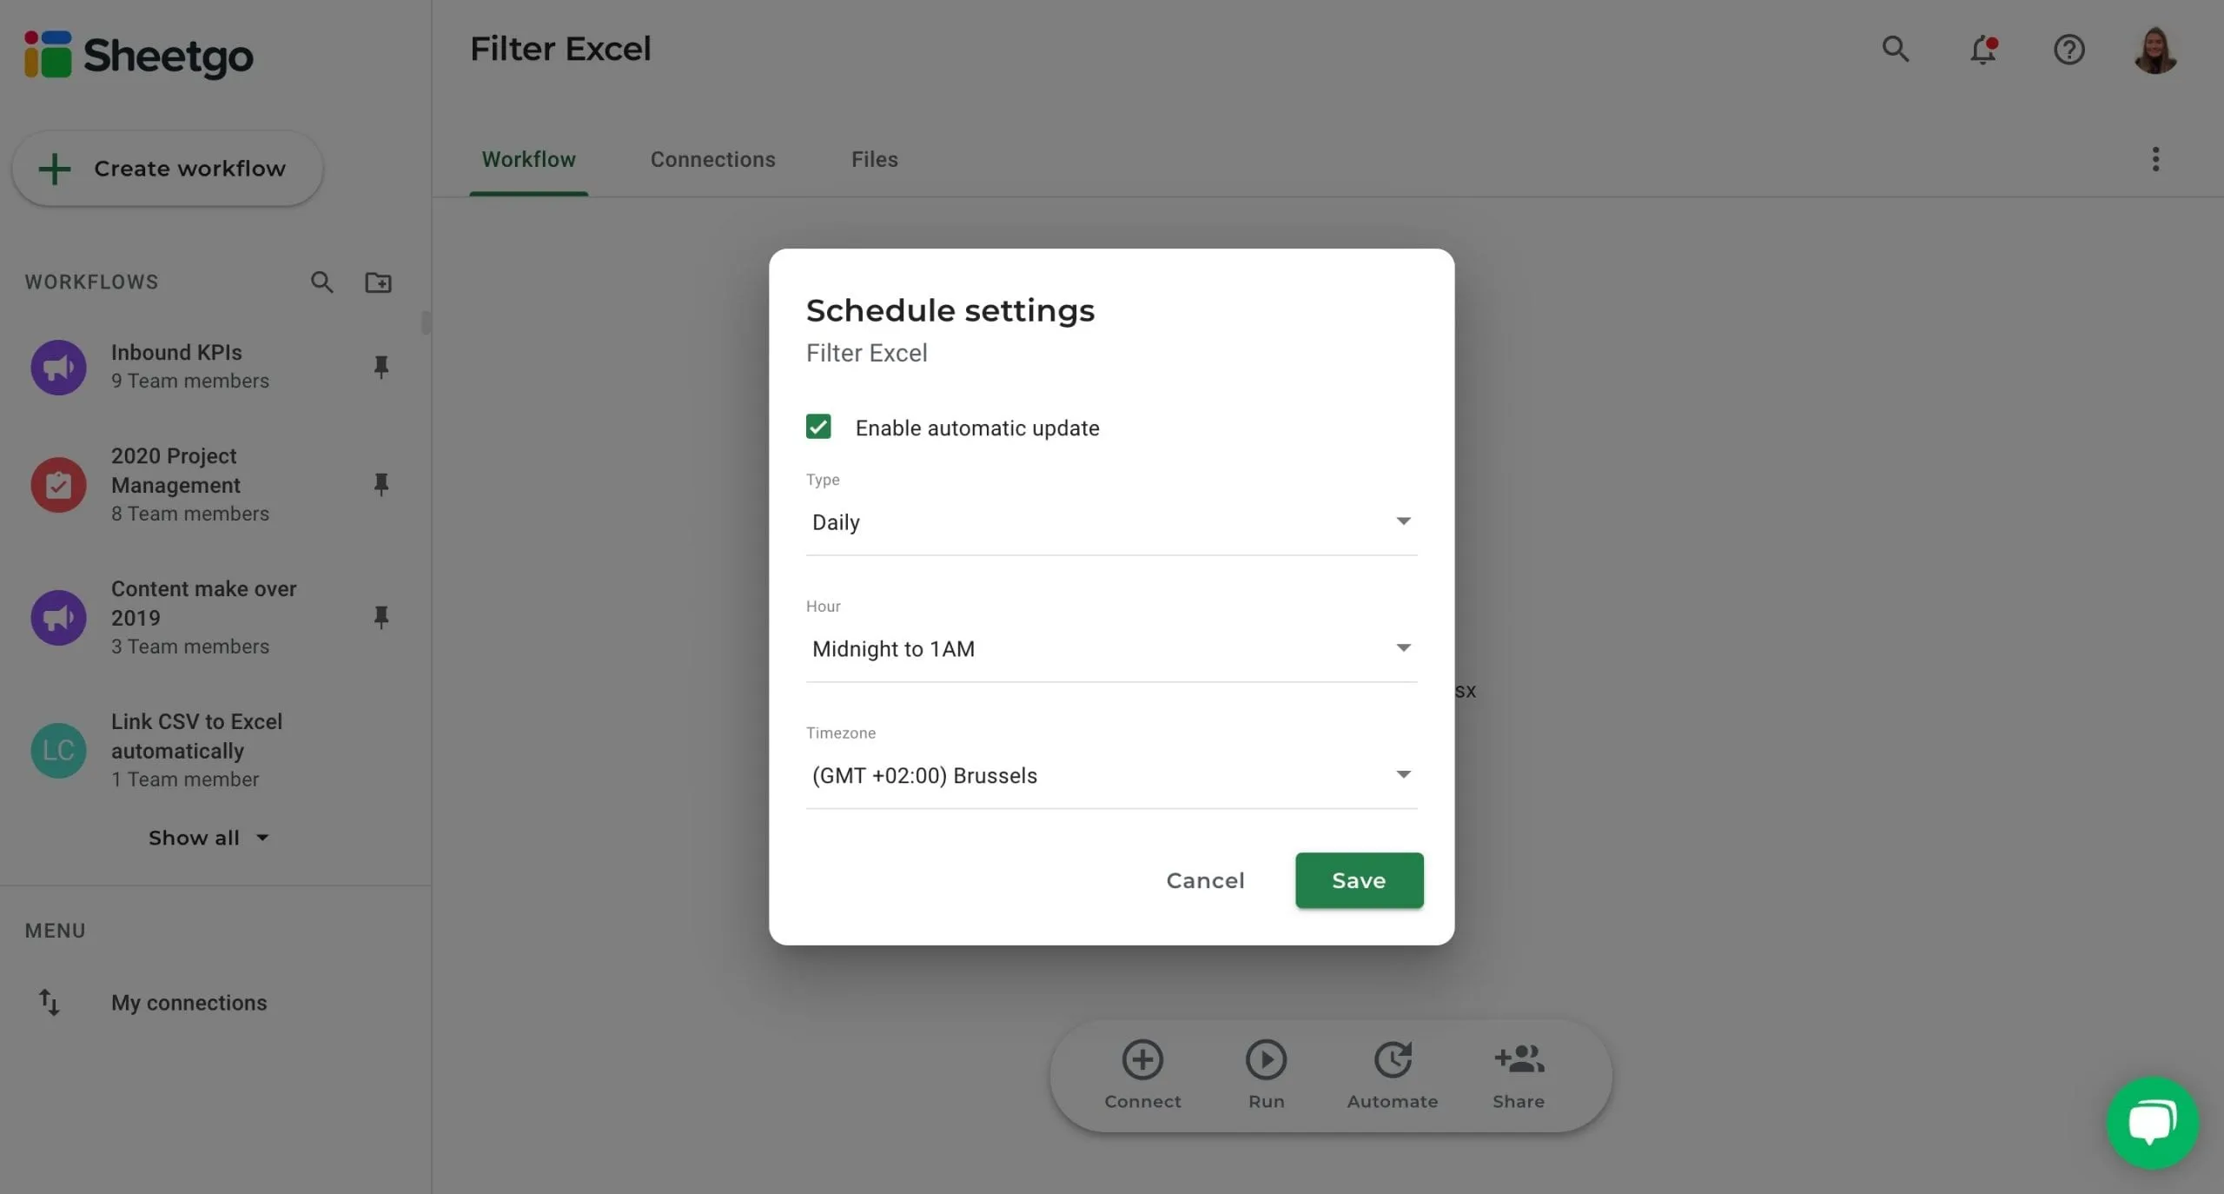
Task: Open the help question mark icon
Action: tap(2068, 50)
